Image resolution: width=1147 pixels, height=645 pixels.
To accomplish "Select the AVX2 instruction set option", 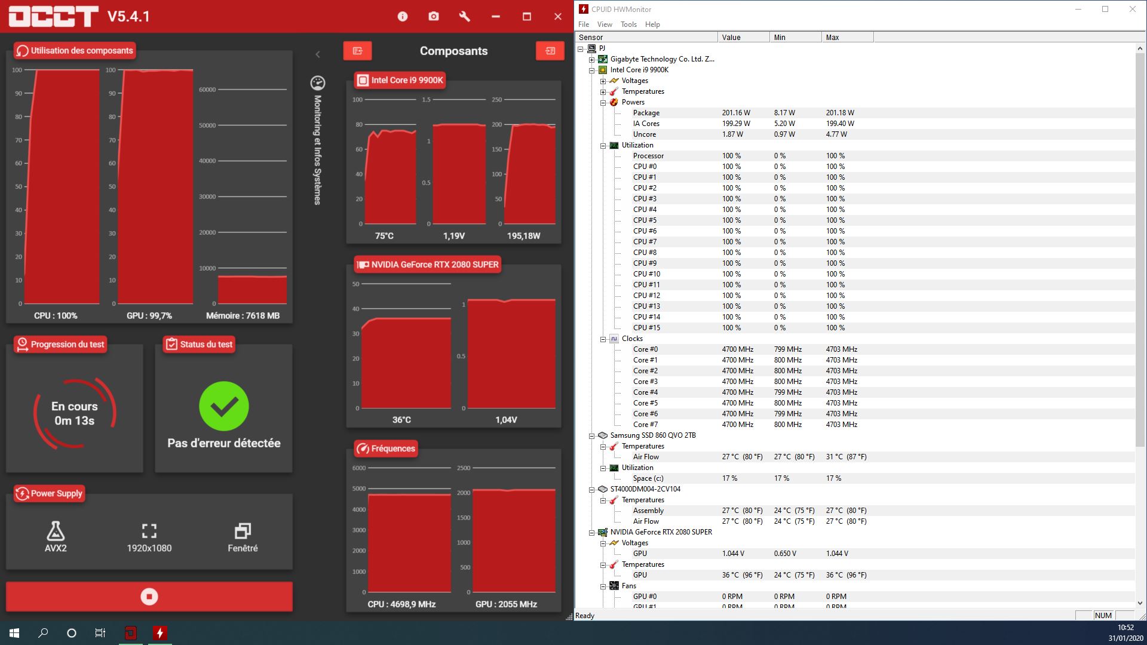I will point(56,536).
